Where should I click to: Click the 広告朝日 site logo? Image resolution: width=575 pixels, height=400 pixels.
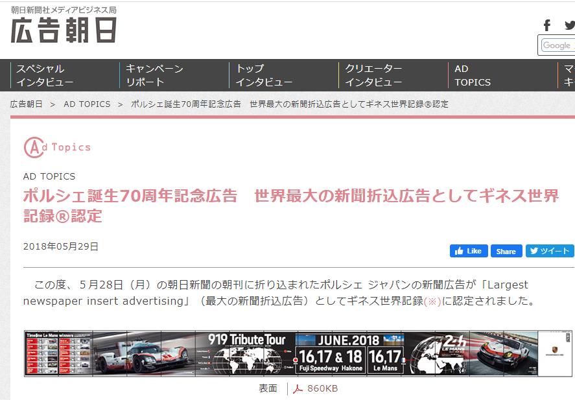[x=64, y=30]
